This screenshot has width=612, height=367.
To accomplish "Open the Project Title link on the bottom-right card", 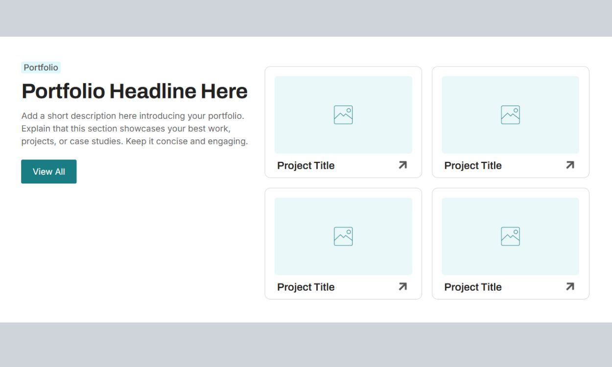I will pos(473,287).
